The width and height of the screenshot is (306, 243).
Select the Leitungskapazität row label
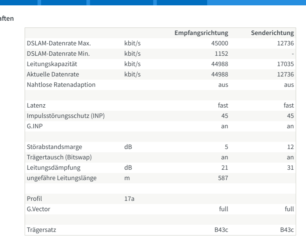pyautogui.click(x=52, y=64)
